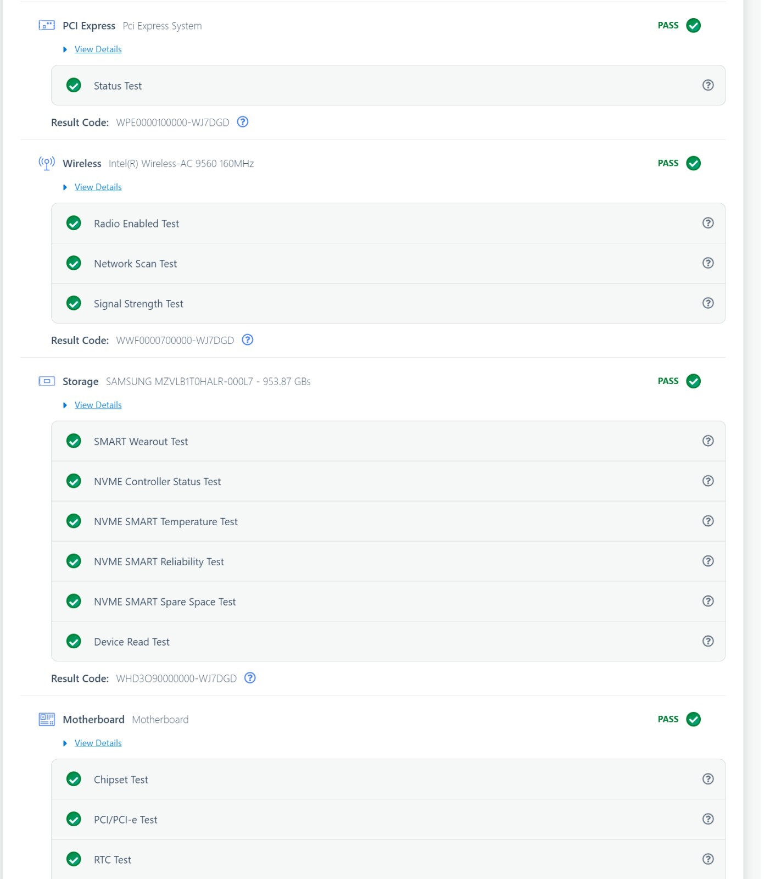Viewport: 776px width, 879px height.
Task: Select NVME SMART Temperature Test label
Action: click(x=166, y=522)
